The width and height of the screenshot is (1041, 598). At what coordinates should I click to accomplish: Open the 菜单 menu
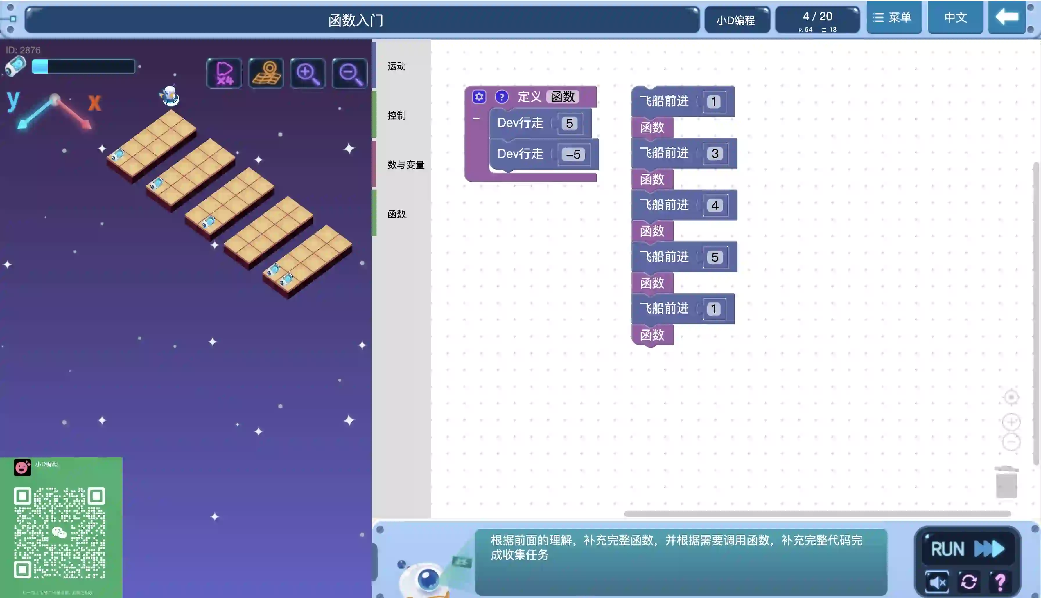click(894, 18)
